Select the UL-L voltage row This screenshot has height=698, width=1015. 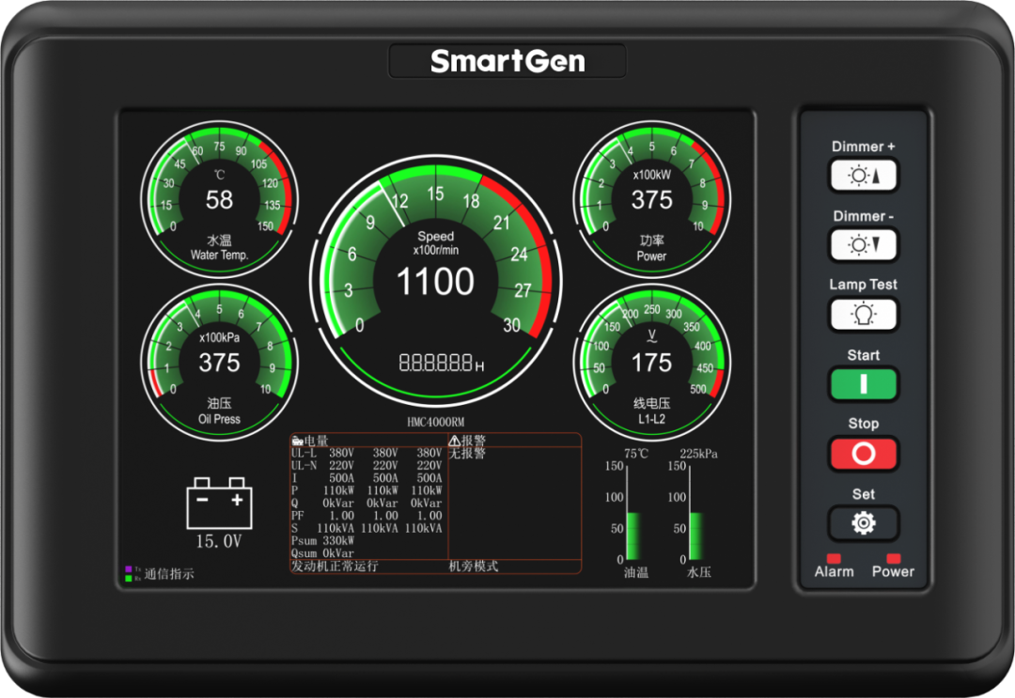pyautogui.click(x=367, y=453)
